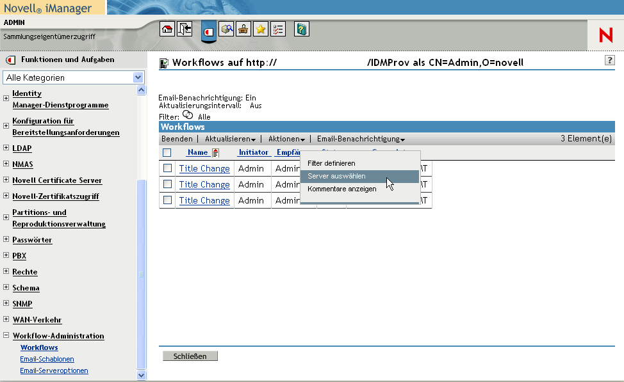
Task: Choose Server auswählen from the menu
Action: click(360, 176)
